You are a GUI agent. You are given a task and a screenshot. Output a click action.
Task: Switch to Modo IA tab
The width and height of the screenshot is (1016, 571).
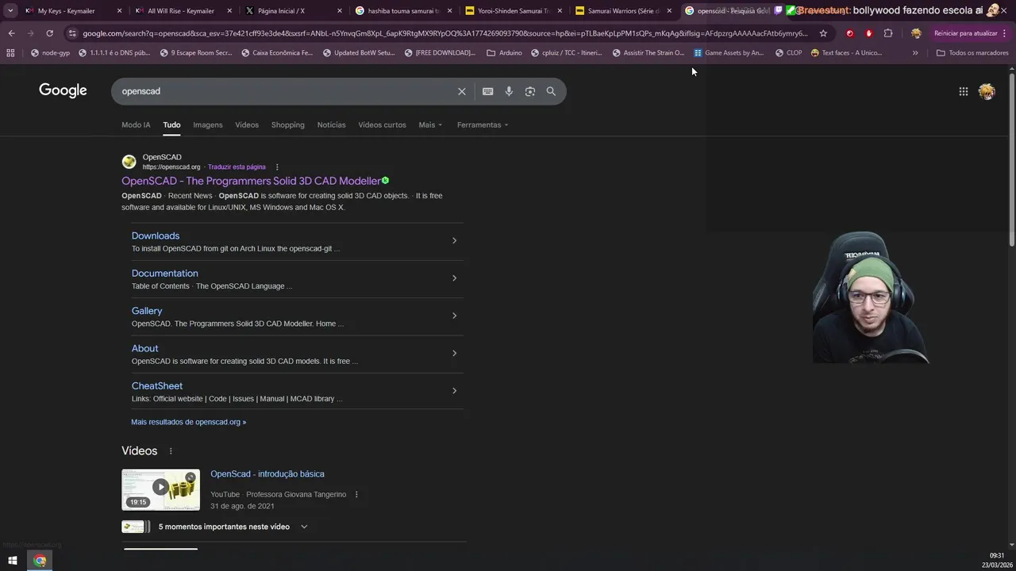tap(136, 125)
